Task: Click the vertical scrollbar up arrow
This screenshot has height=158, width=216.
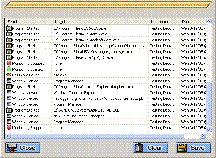Action: (208, 22)
